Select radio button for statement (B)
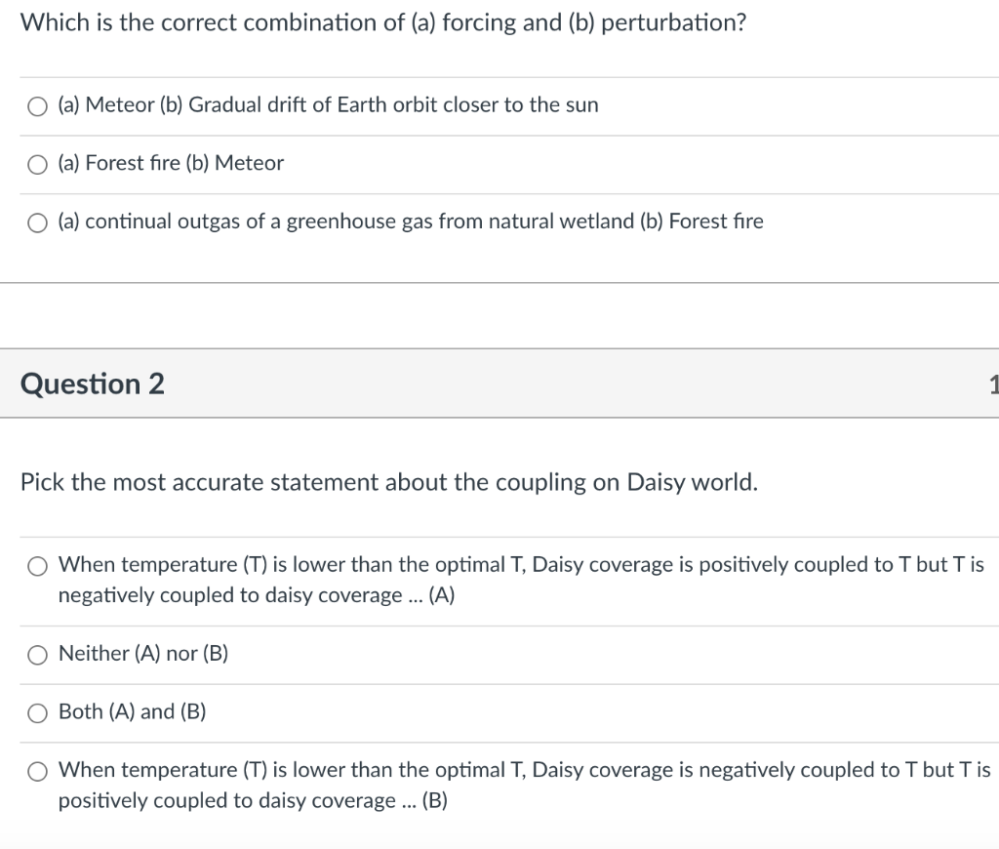Screen dimensions: 999x849 point(37,771)
